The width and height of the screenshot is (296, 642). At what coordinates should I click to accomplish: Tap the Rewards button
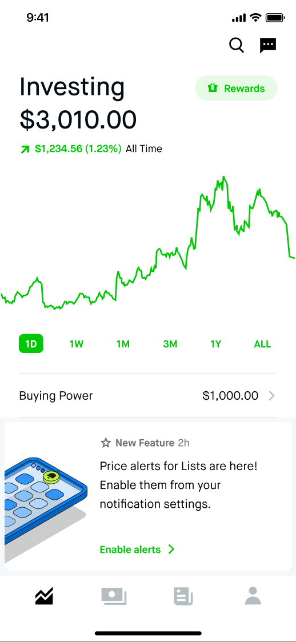(236, 88)
